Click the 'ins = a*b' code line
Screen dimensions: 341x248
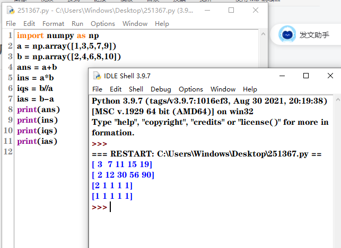(35, 78)
